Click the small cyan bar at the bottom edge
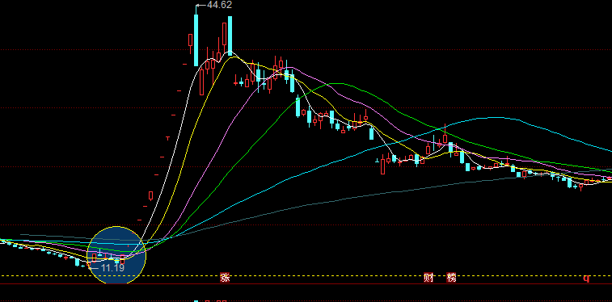 [x=196, y=301]
